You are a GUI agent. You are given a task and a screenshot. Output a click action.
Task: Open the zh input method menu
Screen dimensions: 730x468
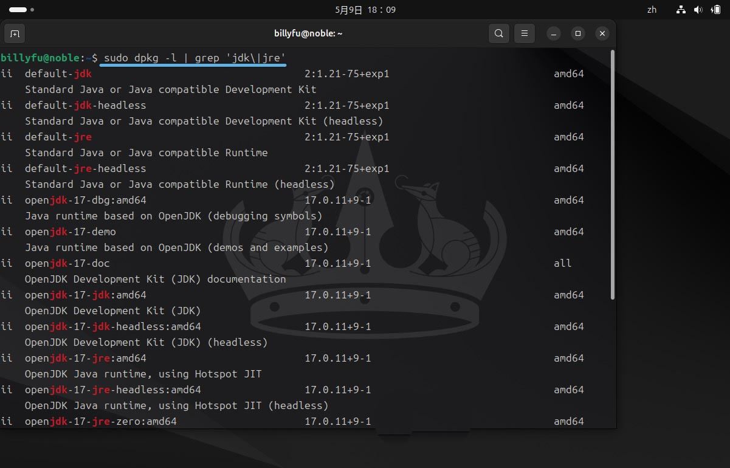[x=652, y=10]
